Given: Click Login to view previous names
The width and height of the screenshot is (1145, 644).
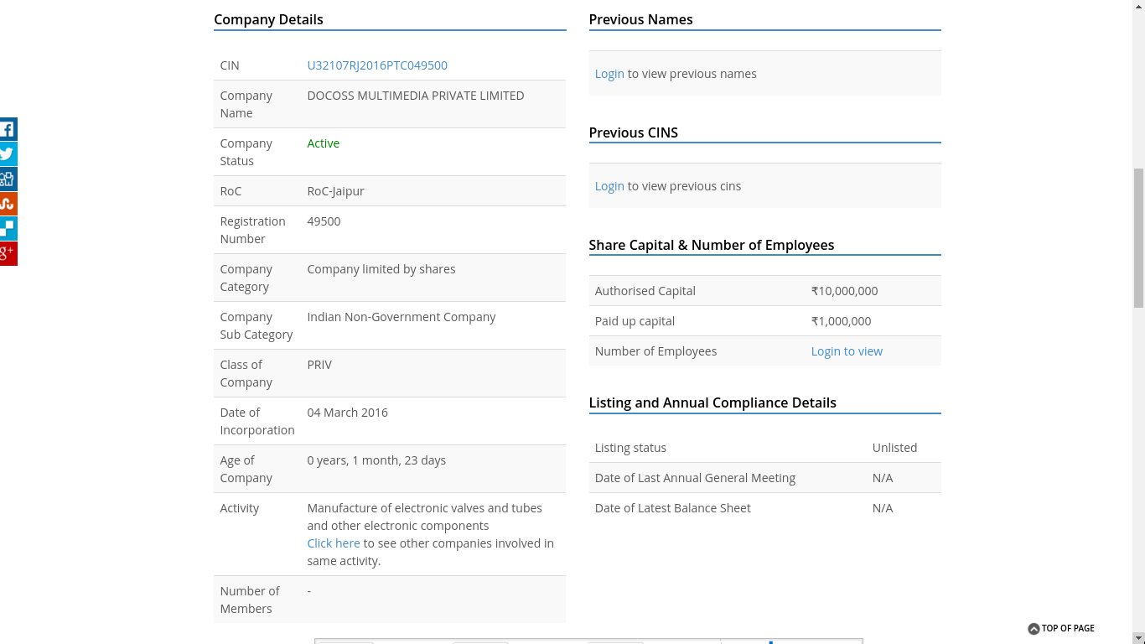Looking at the screenshot, I should (609, 74).
